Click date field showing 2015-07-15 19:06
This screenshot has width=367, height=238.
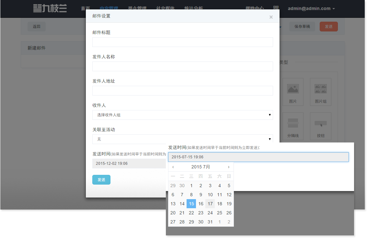[258, 157]
